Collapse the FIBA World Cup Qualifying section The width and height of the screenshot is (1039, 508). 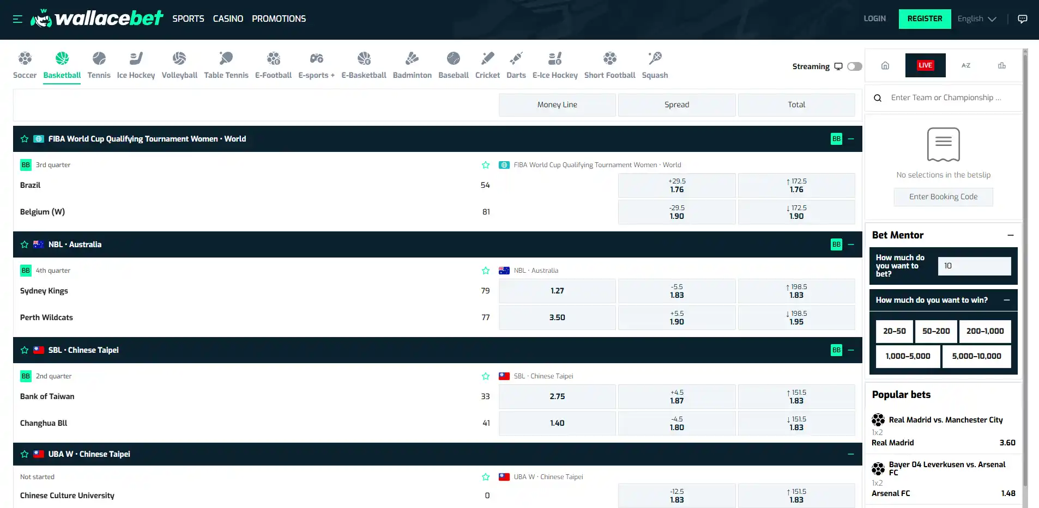[x=851, y=139]
